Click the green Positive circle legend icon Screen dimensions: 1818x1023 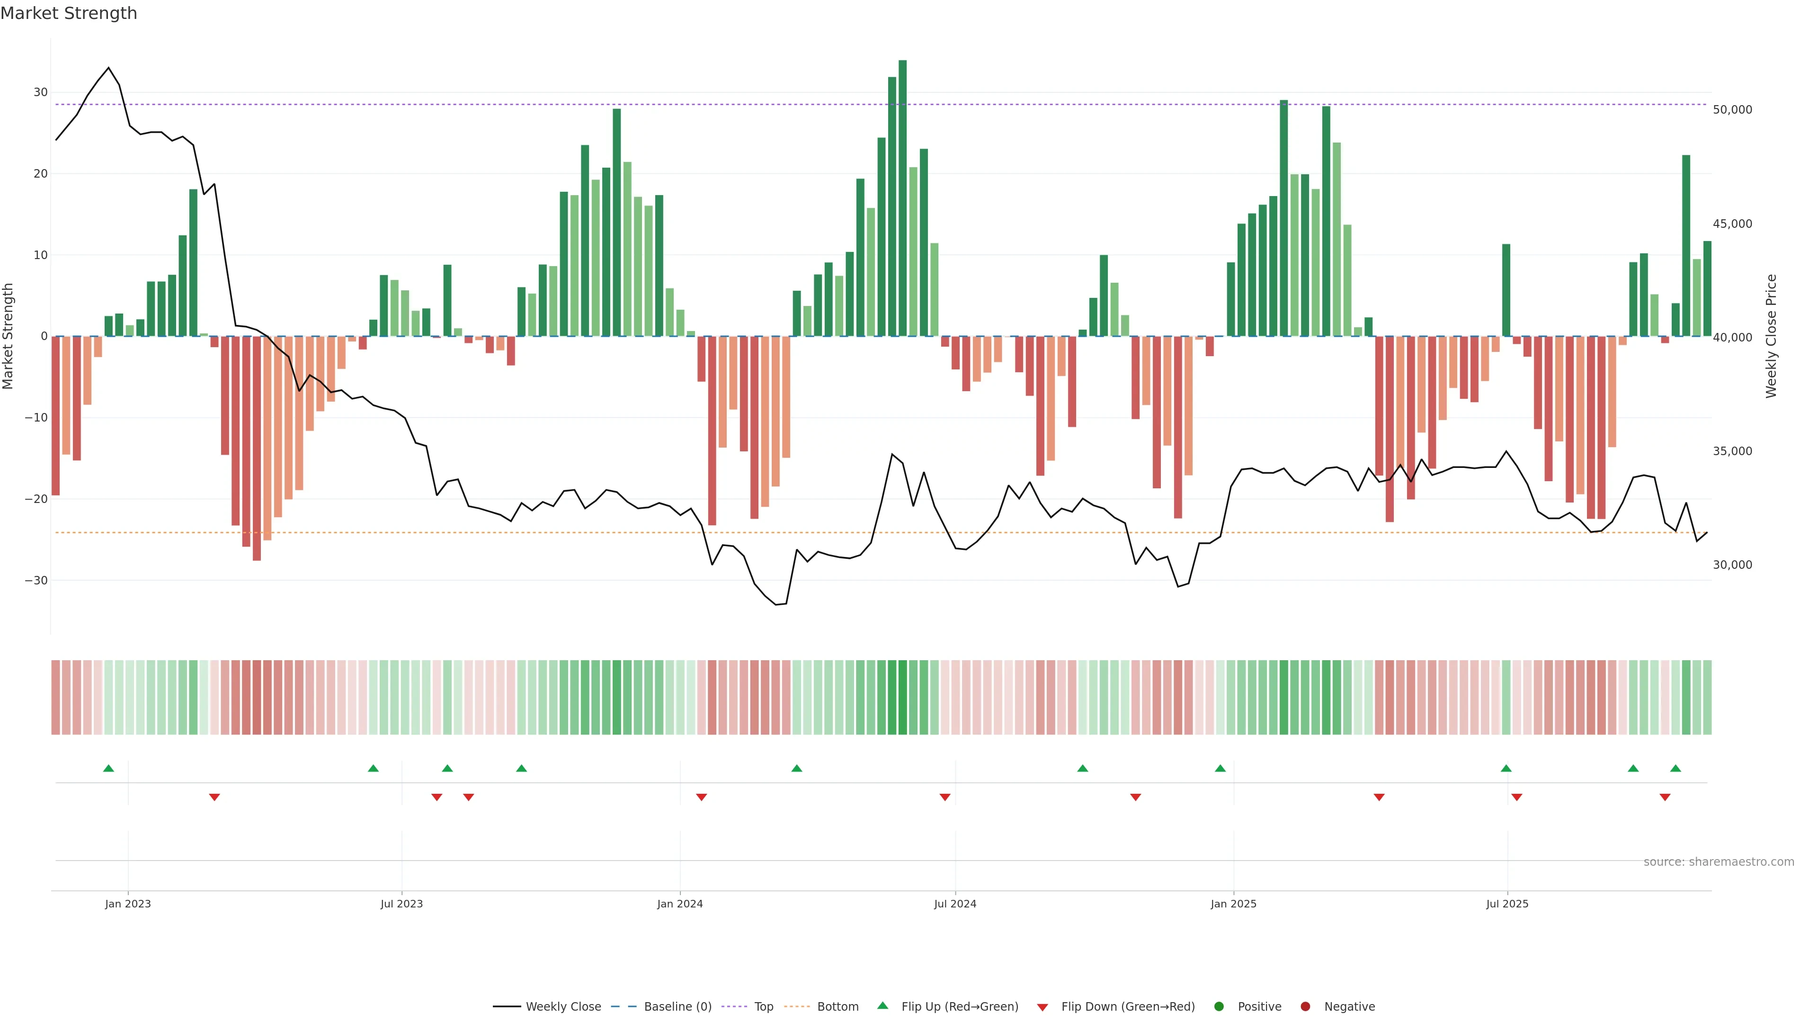(x=1219, y=1006)
